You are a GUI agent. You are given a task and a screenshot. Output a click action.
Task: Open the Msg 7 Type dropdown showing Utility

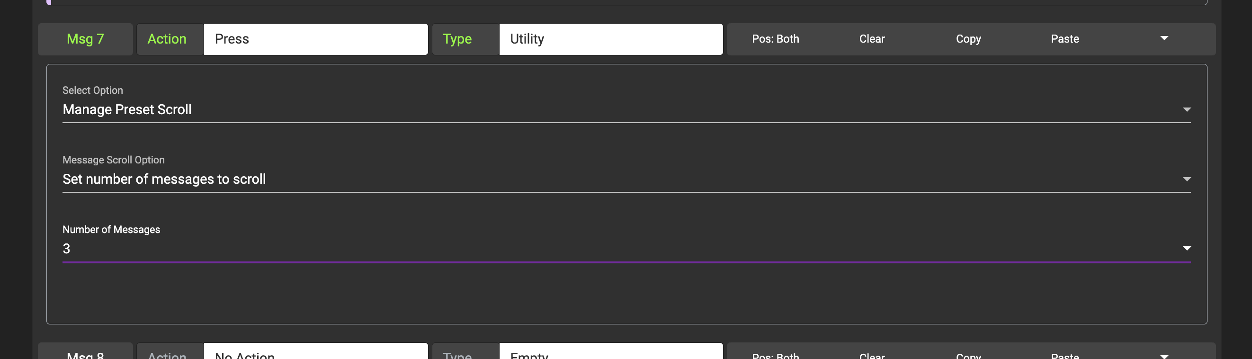click(610, 39)
